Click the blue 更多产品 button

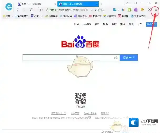(x=151, y=24)
